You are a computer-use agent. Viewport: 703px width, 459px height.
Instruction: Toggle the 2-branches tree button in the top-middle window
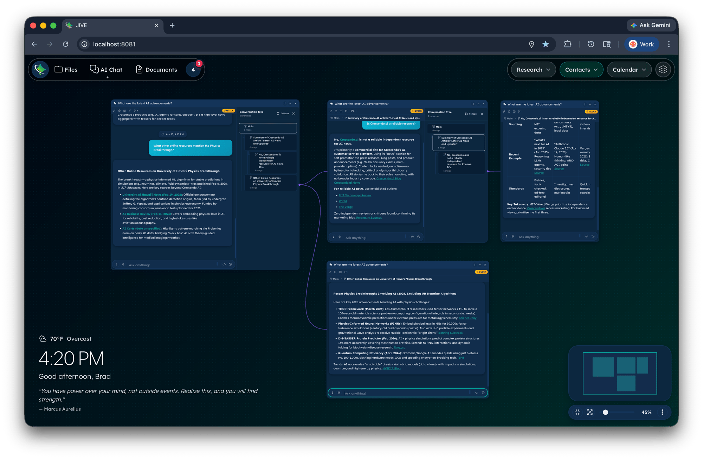(x=353, y=111)
